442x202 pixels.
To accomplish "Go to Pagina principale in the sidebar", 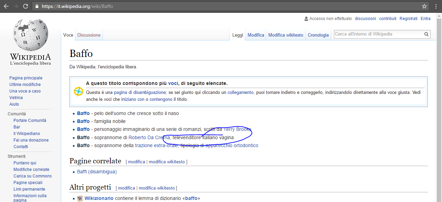I will point(26,78).
